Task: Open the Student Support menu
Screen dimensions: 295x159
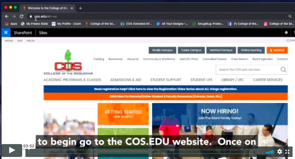Action: click(166, 80)
